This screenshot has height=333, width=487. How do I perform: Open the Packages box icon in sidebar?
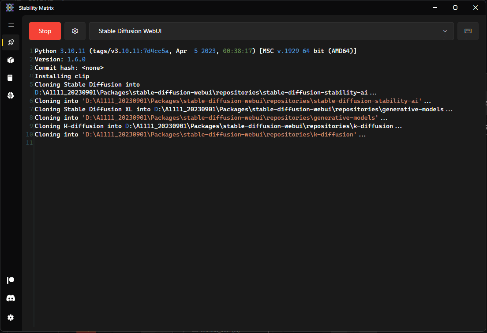11,60
